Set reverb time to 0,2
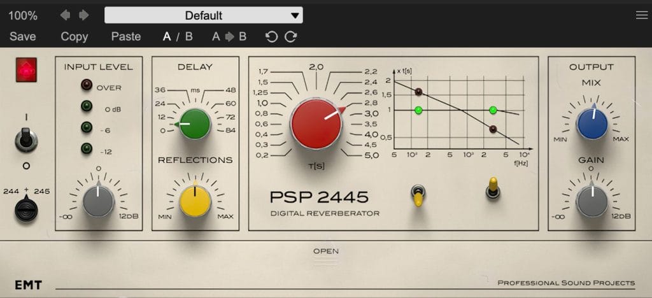 pos(260,155)
